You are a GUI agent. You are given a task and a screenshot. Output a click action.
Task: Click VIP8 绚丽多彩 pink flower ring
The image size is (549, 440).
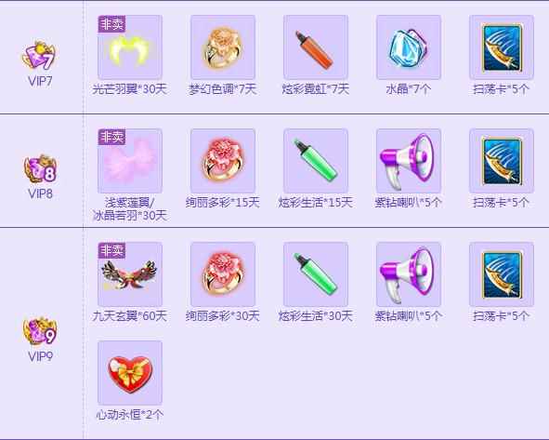(x=223, y=161)
